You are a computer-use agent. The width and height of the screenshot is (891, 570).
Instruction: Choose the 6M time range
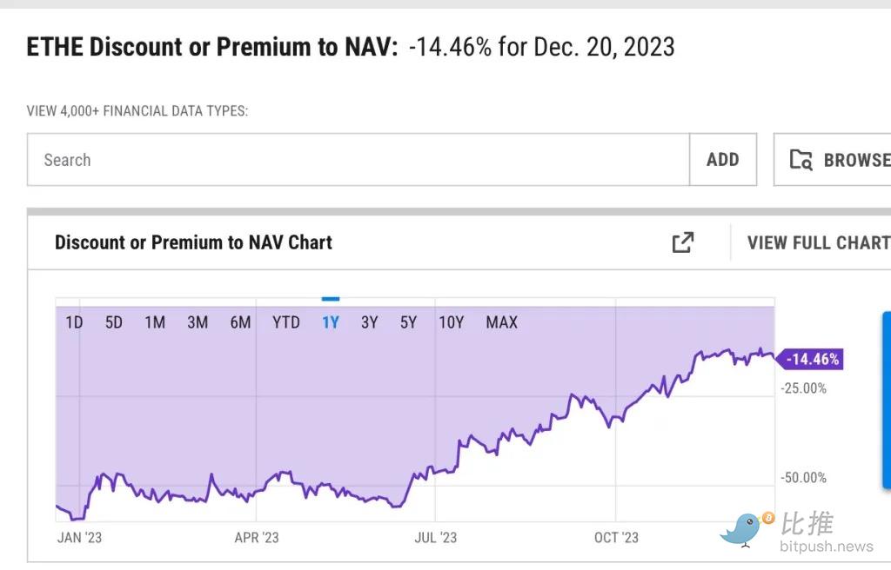click(x=240, y=322)
